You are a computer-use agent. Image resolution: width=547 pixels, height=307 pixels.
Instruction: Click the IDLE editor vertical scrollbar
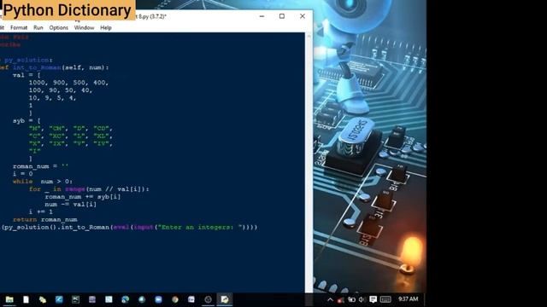(x=309, y=163)
